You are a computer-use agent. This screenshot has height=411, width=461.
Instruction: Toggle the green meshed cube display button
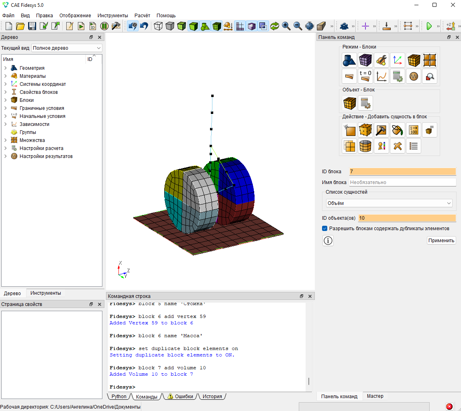click(217, 26)
